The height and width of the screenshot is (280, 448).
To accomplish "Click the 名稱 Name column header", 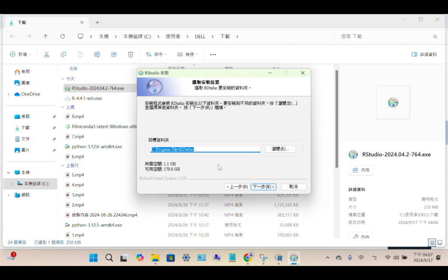I will (x=73, y=69).
